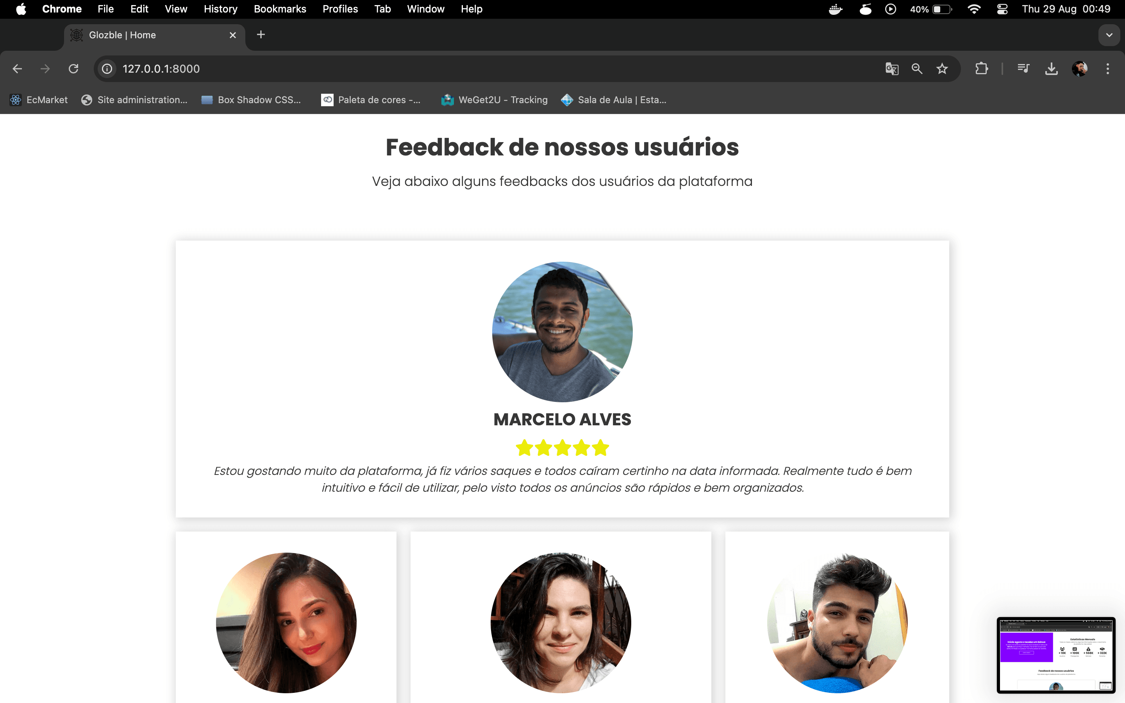Go back using the back arrow
Viewport: 1125px width, 703px height.
coord(17,69)
